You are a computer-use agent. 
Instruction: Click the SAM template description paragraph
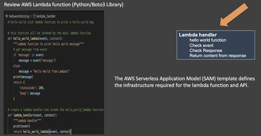pyautogui.click(x=184, y=82)
